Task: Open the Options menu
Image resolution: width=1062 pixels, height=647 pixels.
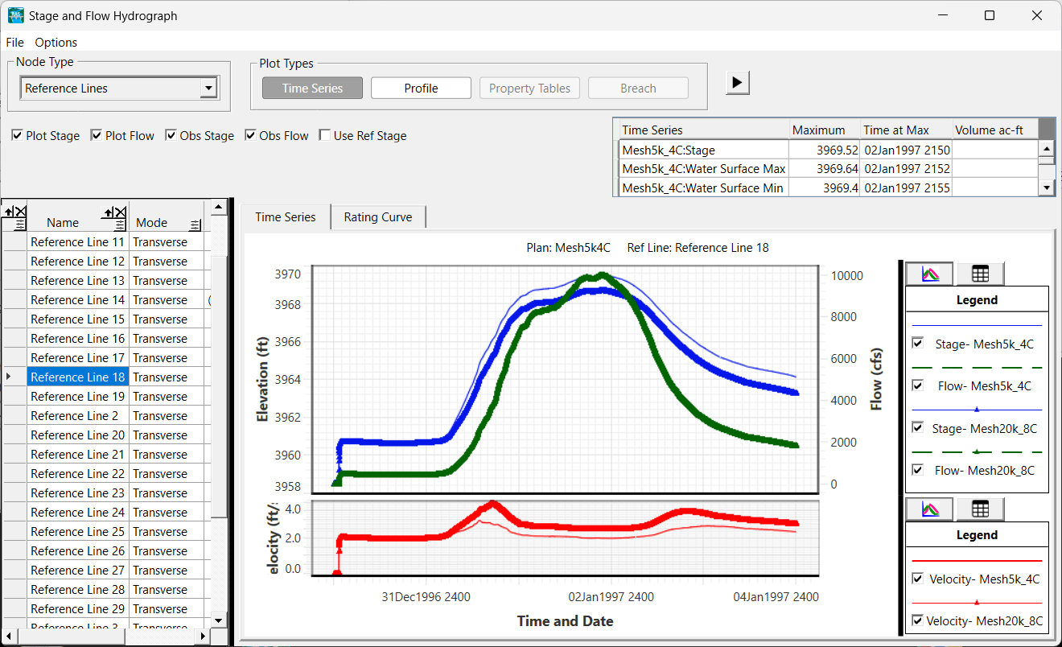Action: click(x=56, y=43)
